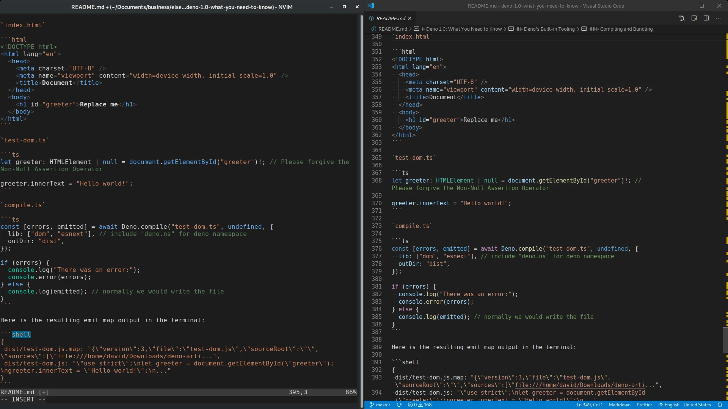This screenshot has width=728, height=409.
Task: Click the notifications bell icon
Action: click(720, 405)
